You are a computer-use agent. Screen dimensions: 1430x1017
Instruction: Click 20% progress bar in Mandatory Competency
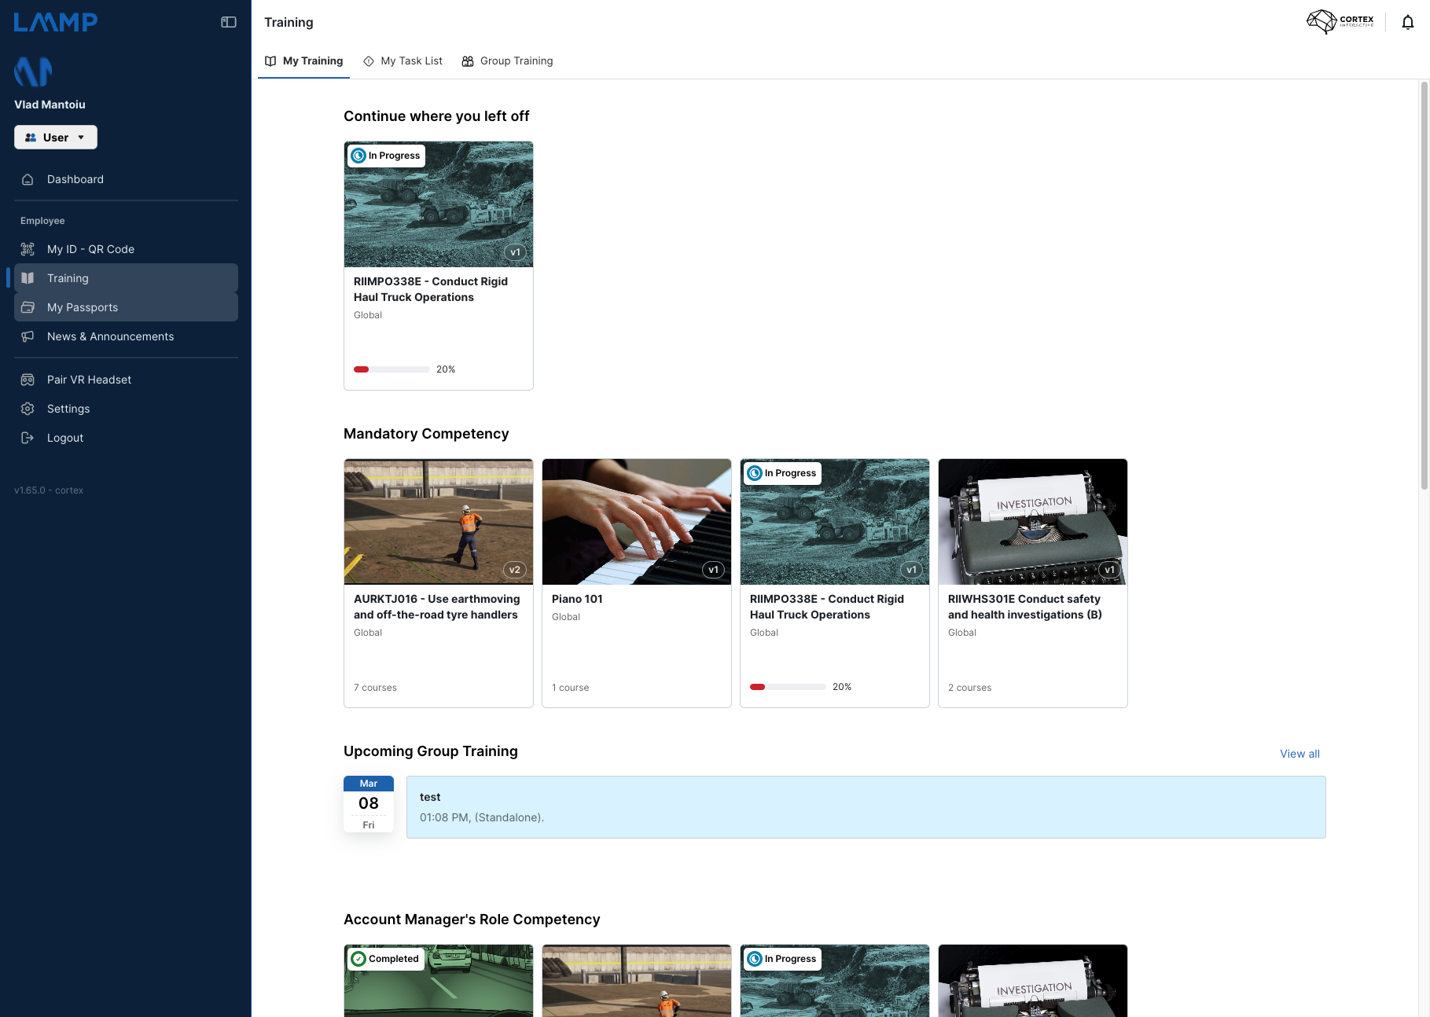pyautogui.click(x=788, y=687)
